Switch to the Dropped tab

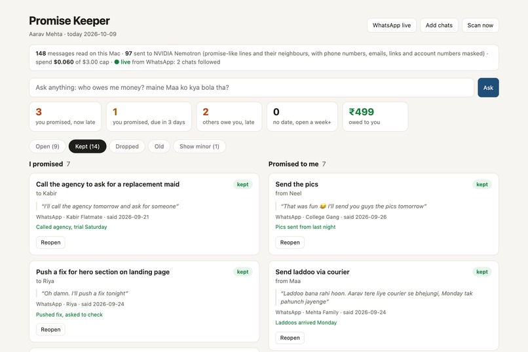point(127,147)
